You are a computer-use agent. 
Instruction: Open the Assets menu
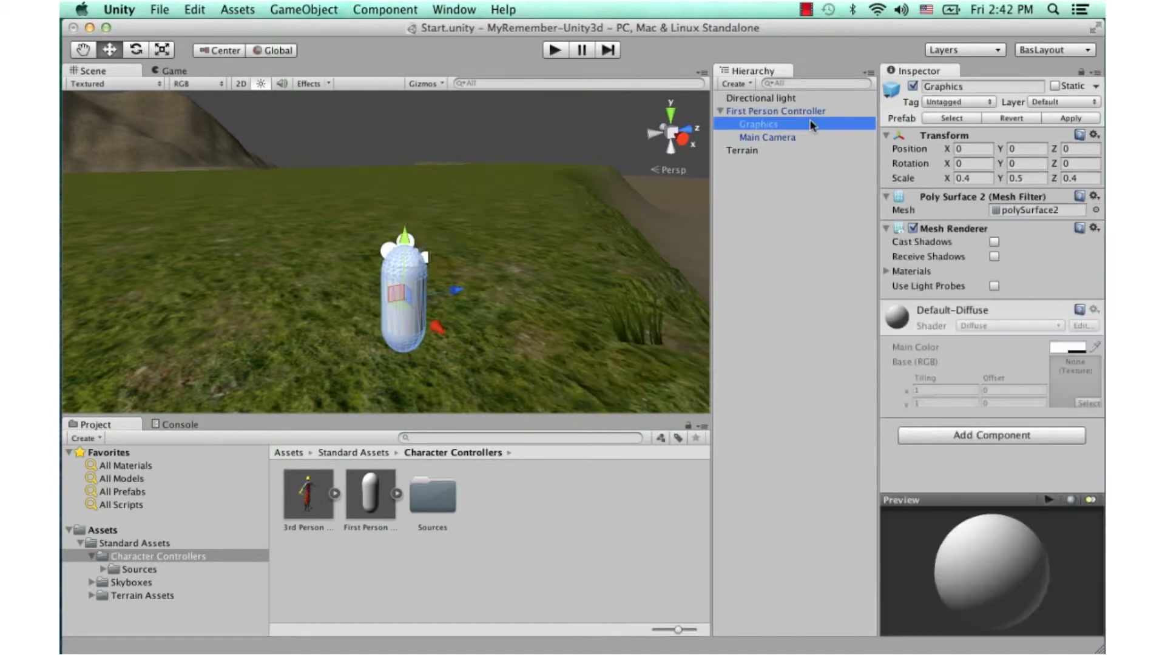pos(237,9)
